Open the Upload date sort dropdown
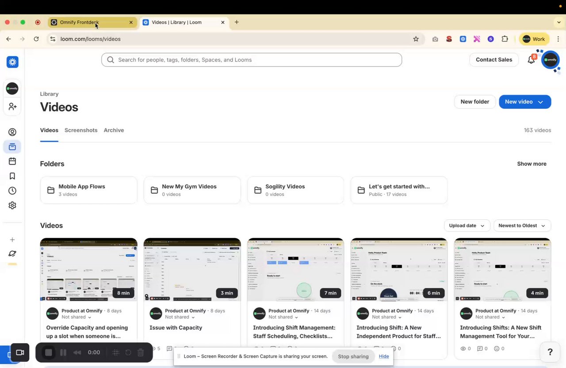Image resolution: width=566 pixels, height=368 pixels. (467, 226)
